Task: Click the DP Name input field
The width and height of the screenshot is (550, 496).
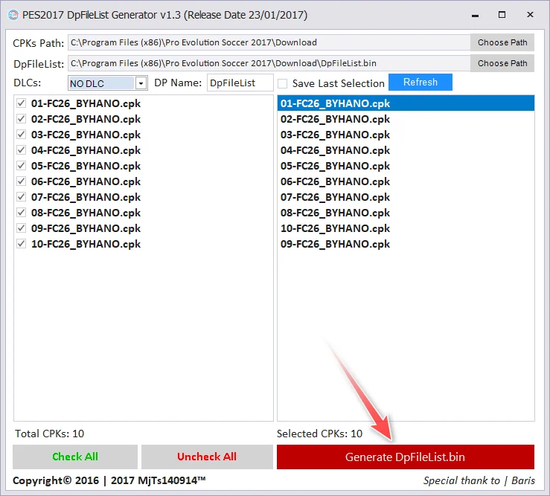Action: click(x=240, y=83)
